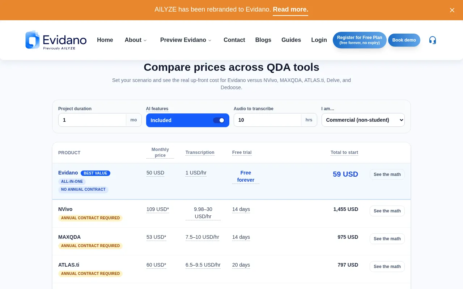463x289 pixels.
Task: Click ATLAS.ti's ANNUAL CONTRACT REQUIRED badge
Action: point(90,273)
